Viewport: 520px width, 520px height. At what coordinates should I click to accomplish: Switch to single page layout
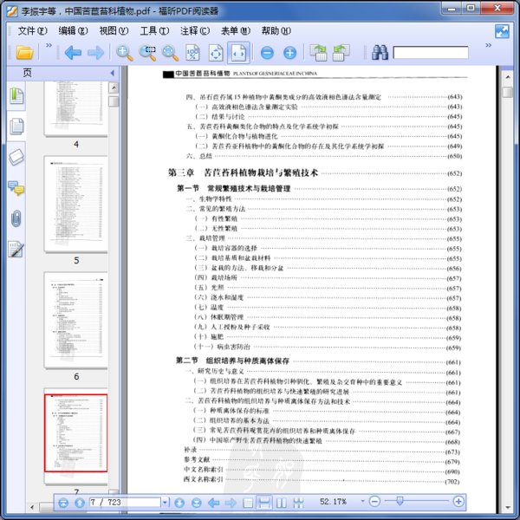[248, 503]
